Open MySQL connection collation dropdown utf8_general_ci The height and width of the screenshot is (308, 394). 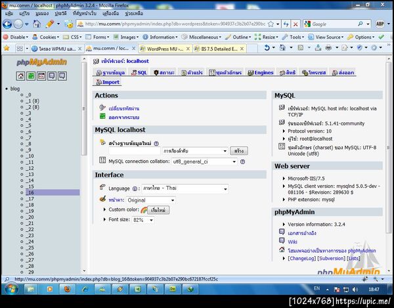204,162
